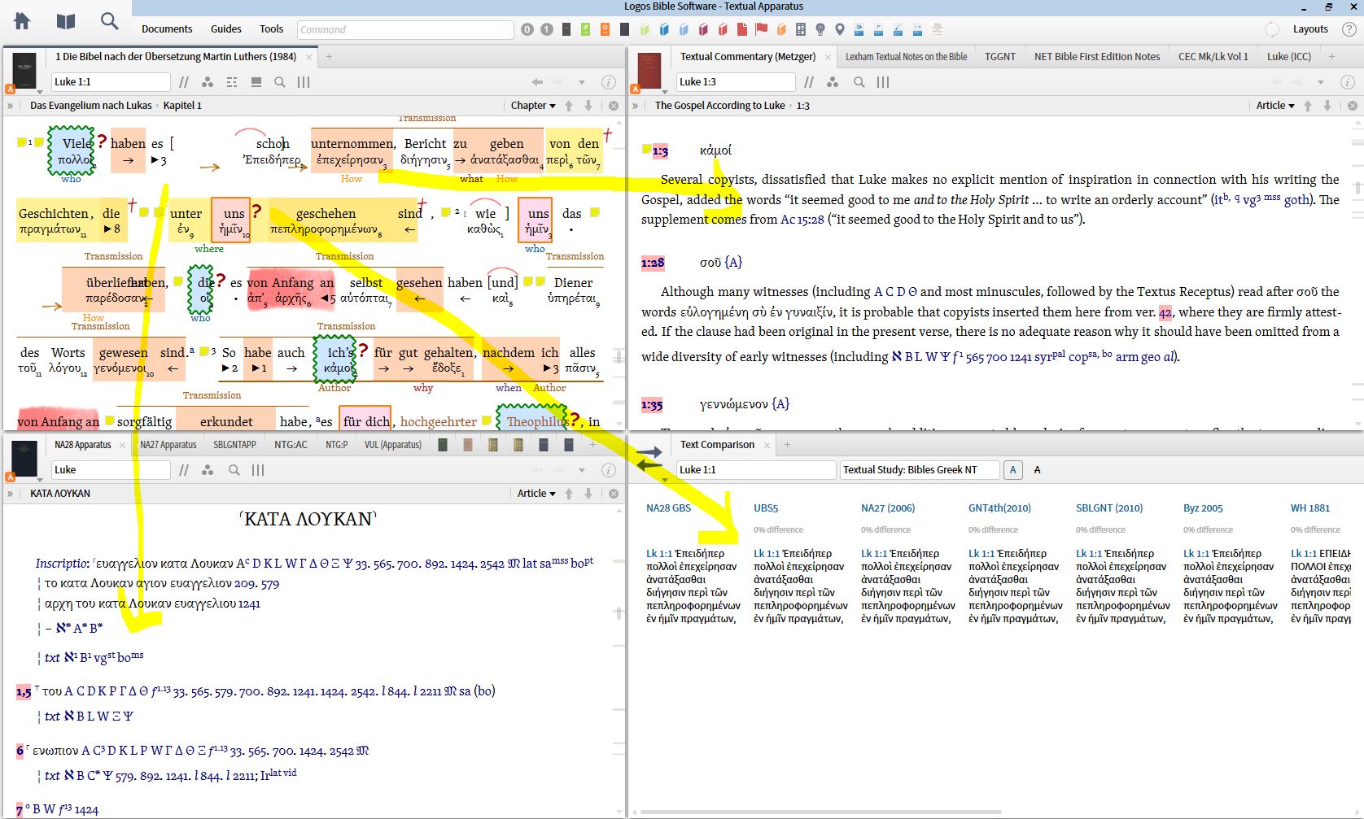
Task: Toggle multiple columns view in Luther panel
Action: click(x=304, y=82)
